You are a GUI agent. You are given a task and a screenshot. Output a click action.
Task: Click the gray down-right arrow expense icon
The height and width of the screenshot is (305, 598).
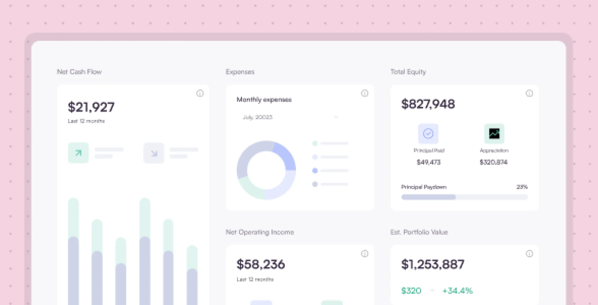[x=154, y=153]
